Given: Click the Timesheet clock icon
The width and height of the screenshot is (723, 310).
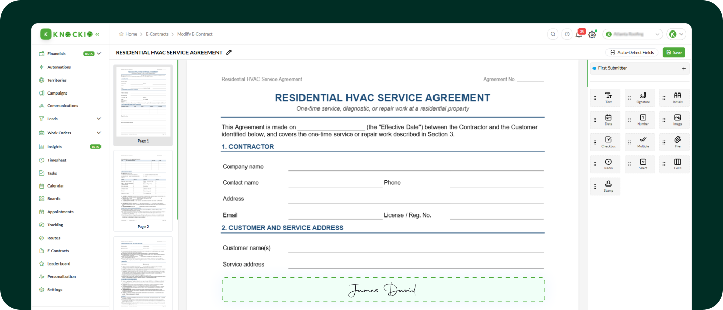Looking at the screenshot, I should (42, 160).
